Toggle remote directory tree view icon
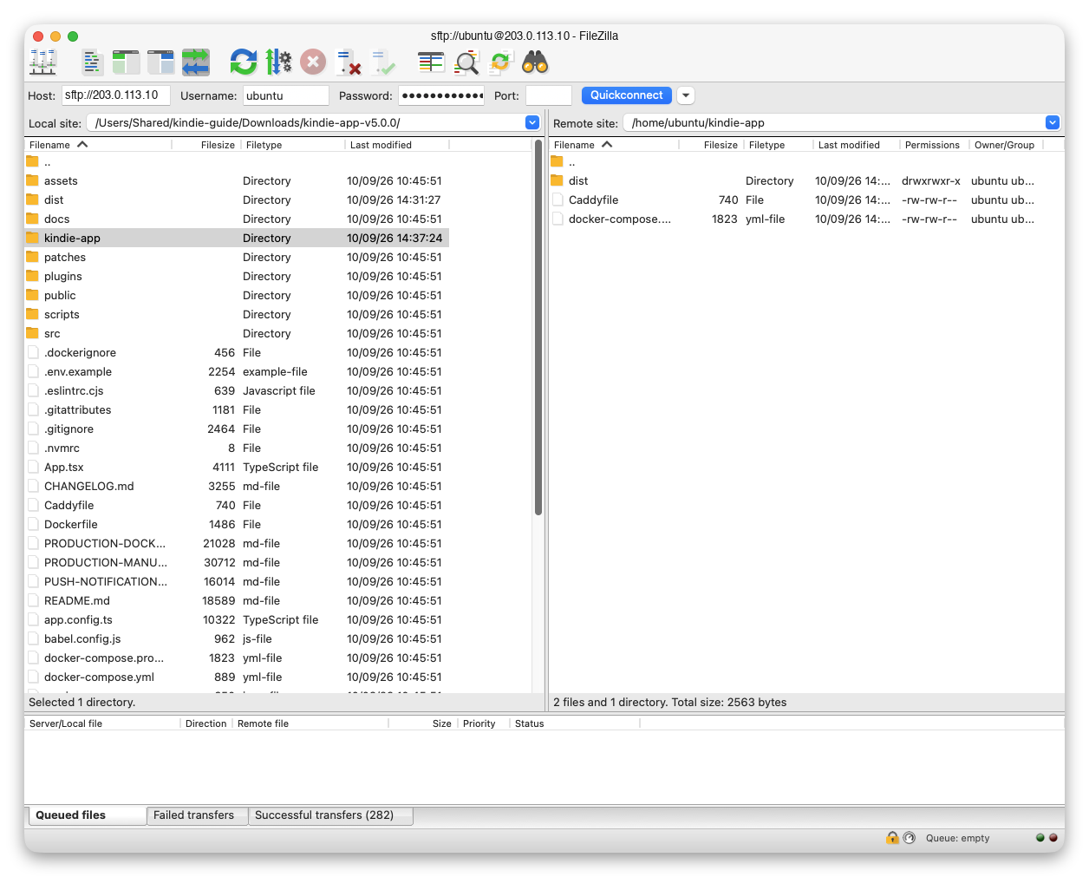The height and width of the screenshot is (877, 1089). [x=160, y=62]
